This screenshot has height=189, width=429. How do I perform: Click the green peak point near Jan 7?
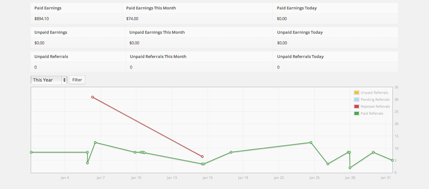[95, 142]
